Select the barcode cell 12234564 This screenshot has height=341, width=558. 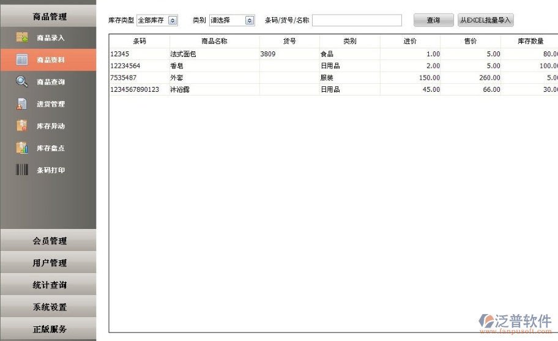point(139,66)
